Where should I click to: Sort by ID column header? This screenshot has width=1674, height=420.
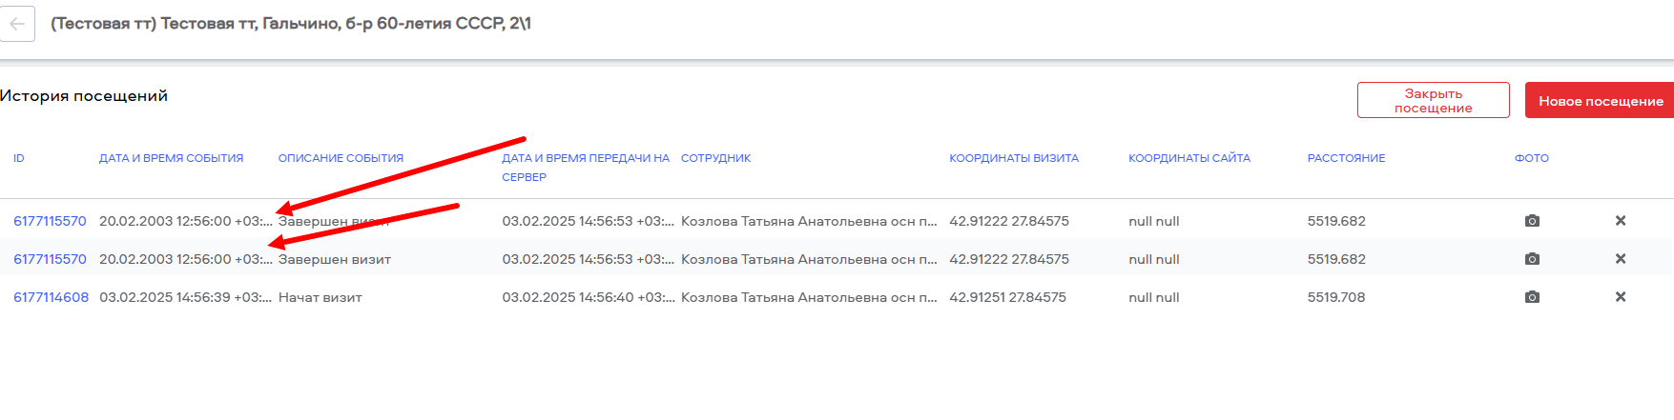[x=19, y=158]
